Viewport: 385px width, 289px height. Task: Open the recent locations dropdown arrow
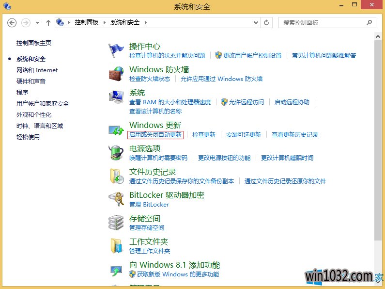pyautogui.click(x=37, y=23)
